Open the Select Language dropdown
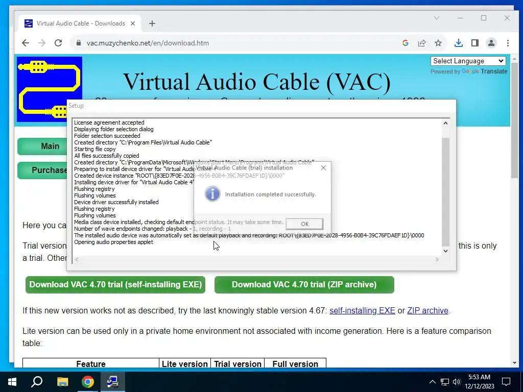 468,61
